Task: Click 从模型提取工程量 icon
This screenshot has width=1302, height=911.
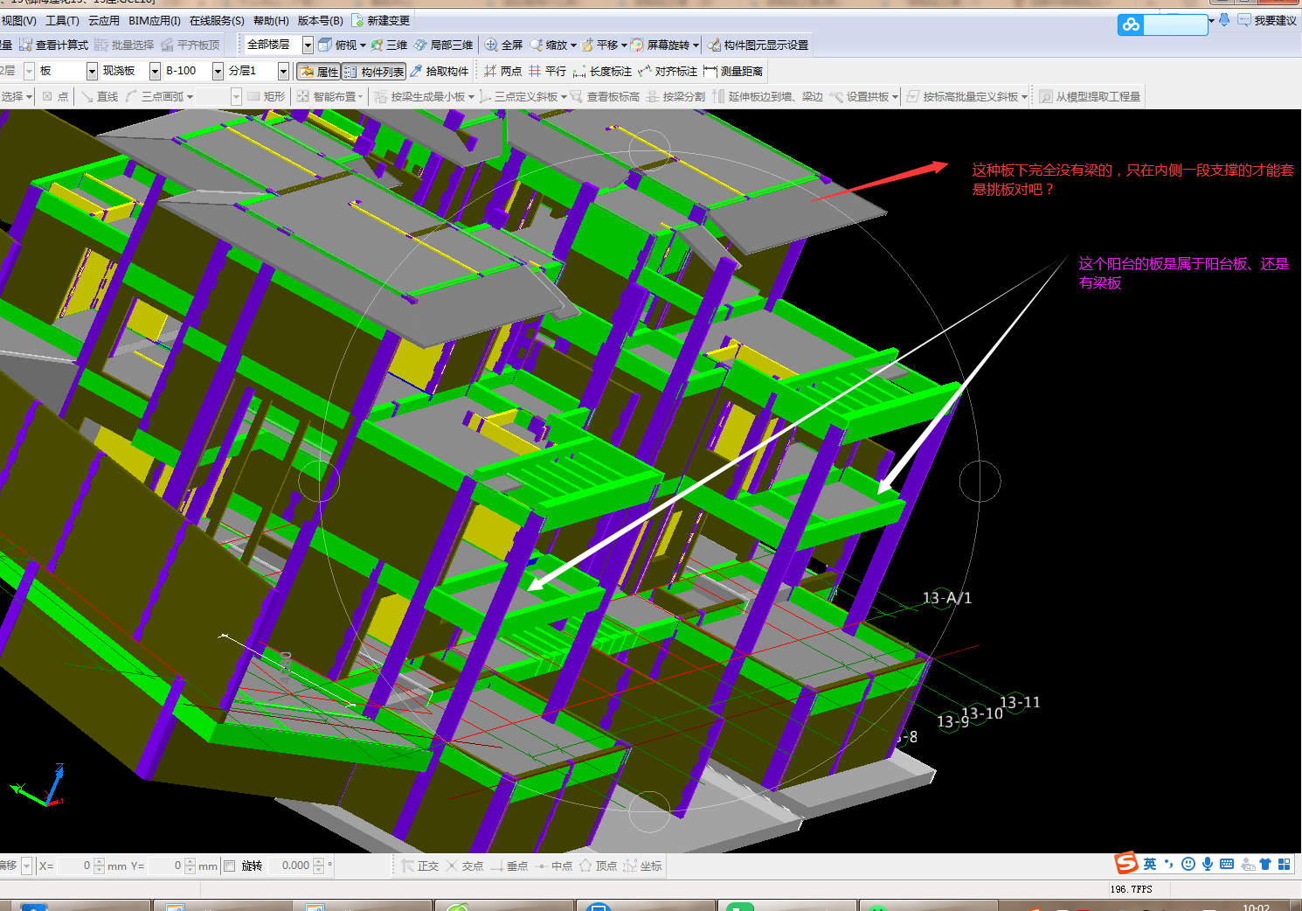Action: tap(1046, 96)
